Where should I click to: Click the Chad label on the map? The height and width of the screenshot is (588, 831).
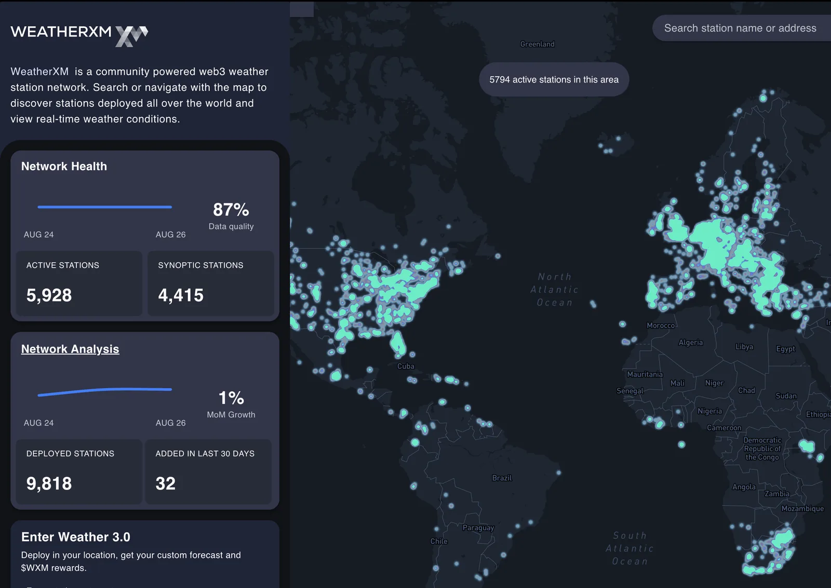tap(746, 390)
